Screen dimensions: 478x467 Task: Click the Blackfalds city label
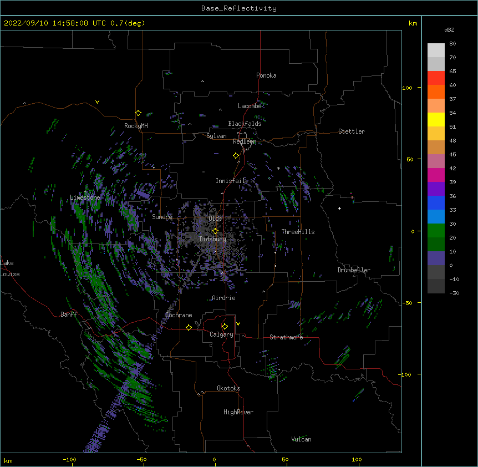pos(245,124)
